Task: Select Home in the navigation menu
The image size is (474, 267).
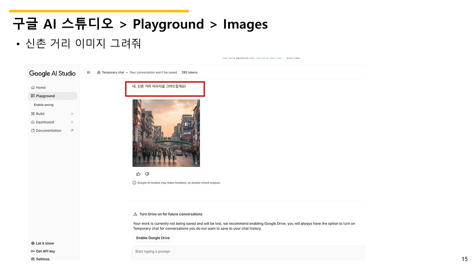Action: pyautogui.click(x=40, y=87)
